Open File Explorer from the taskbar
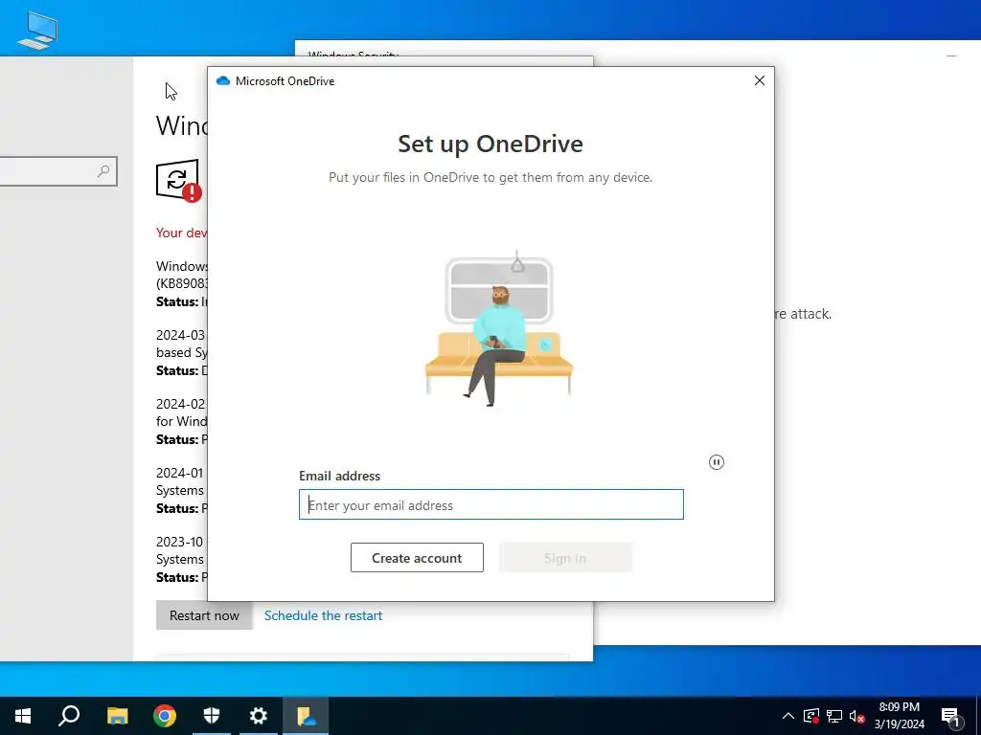 [x=117, y=716]
